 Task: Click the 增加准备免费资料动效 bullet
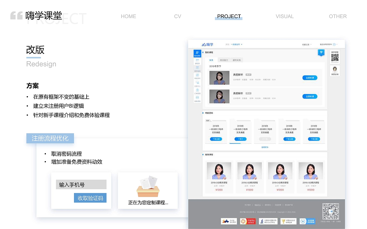point(77,162)
